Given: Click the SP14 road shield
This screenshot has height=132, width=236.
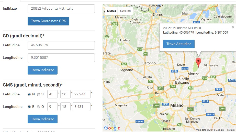Looking at the screenshot, I should coord(205,101).
